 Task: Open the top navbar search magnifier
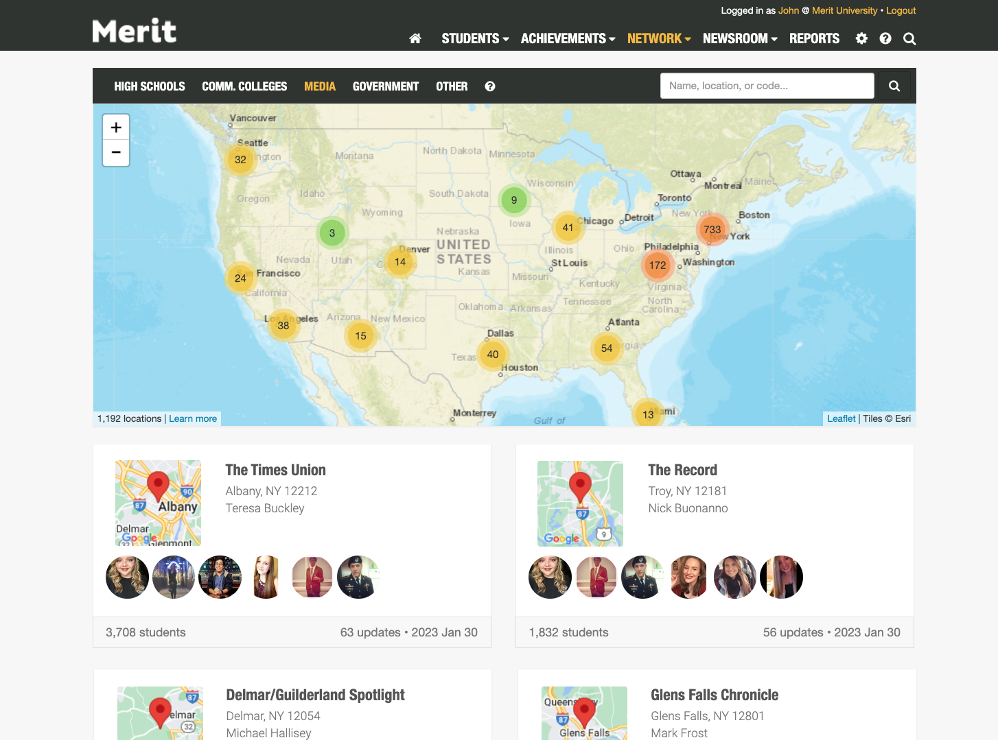909,38
